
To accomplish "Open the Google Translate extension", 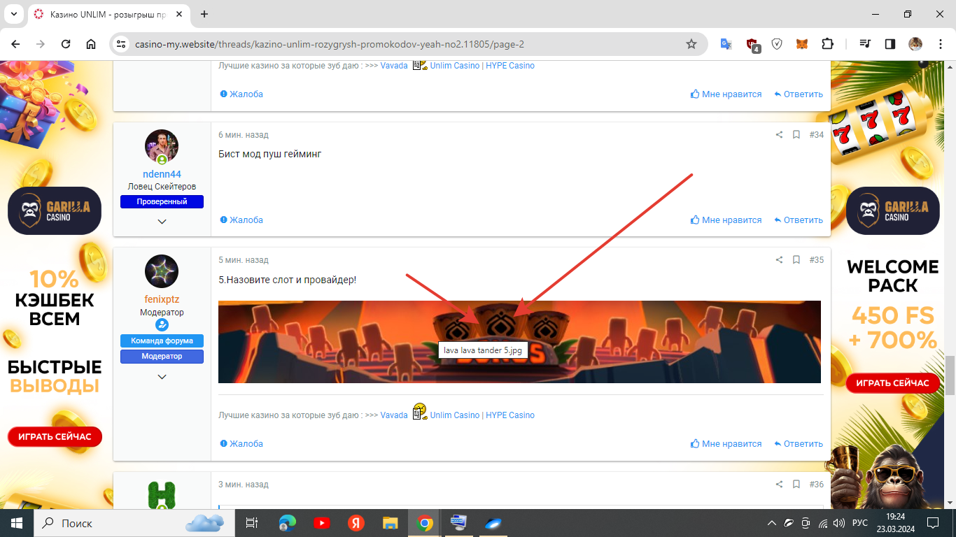I will pos(726,44).
